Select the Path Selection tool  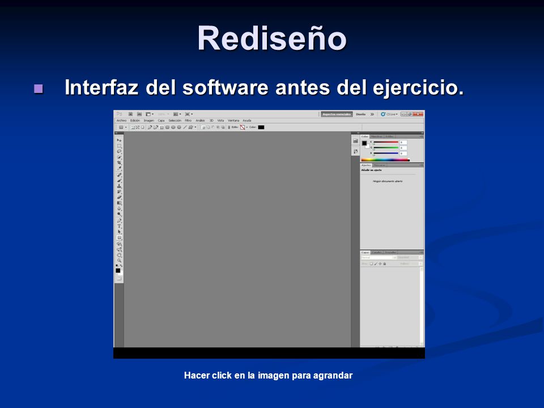point(119,232)
